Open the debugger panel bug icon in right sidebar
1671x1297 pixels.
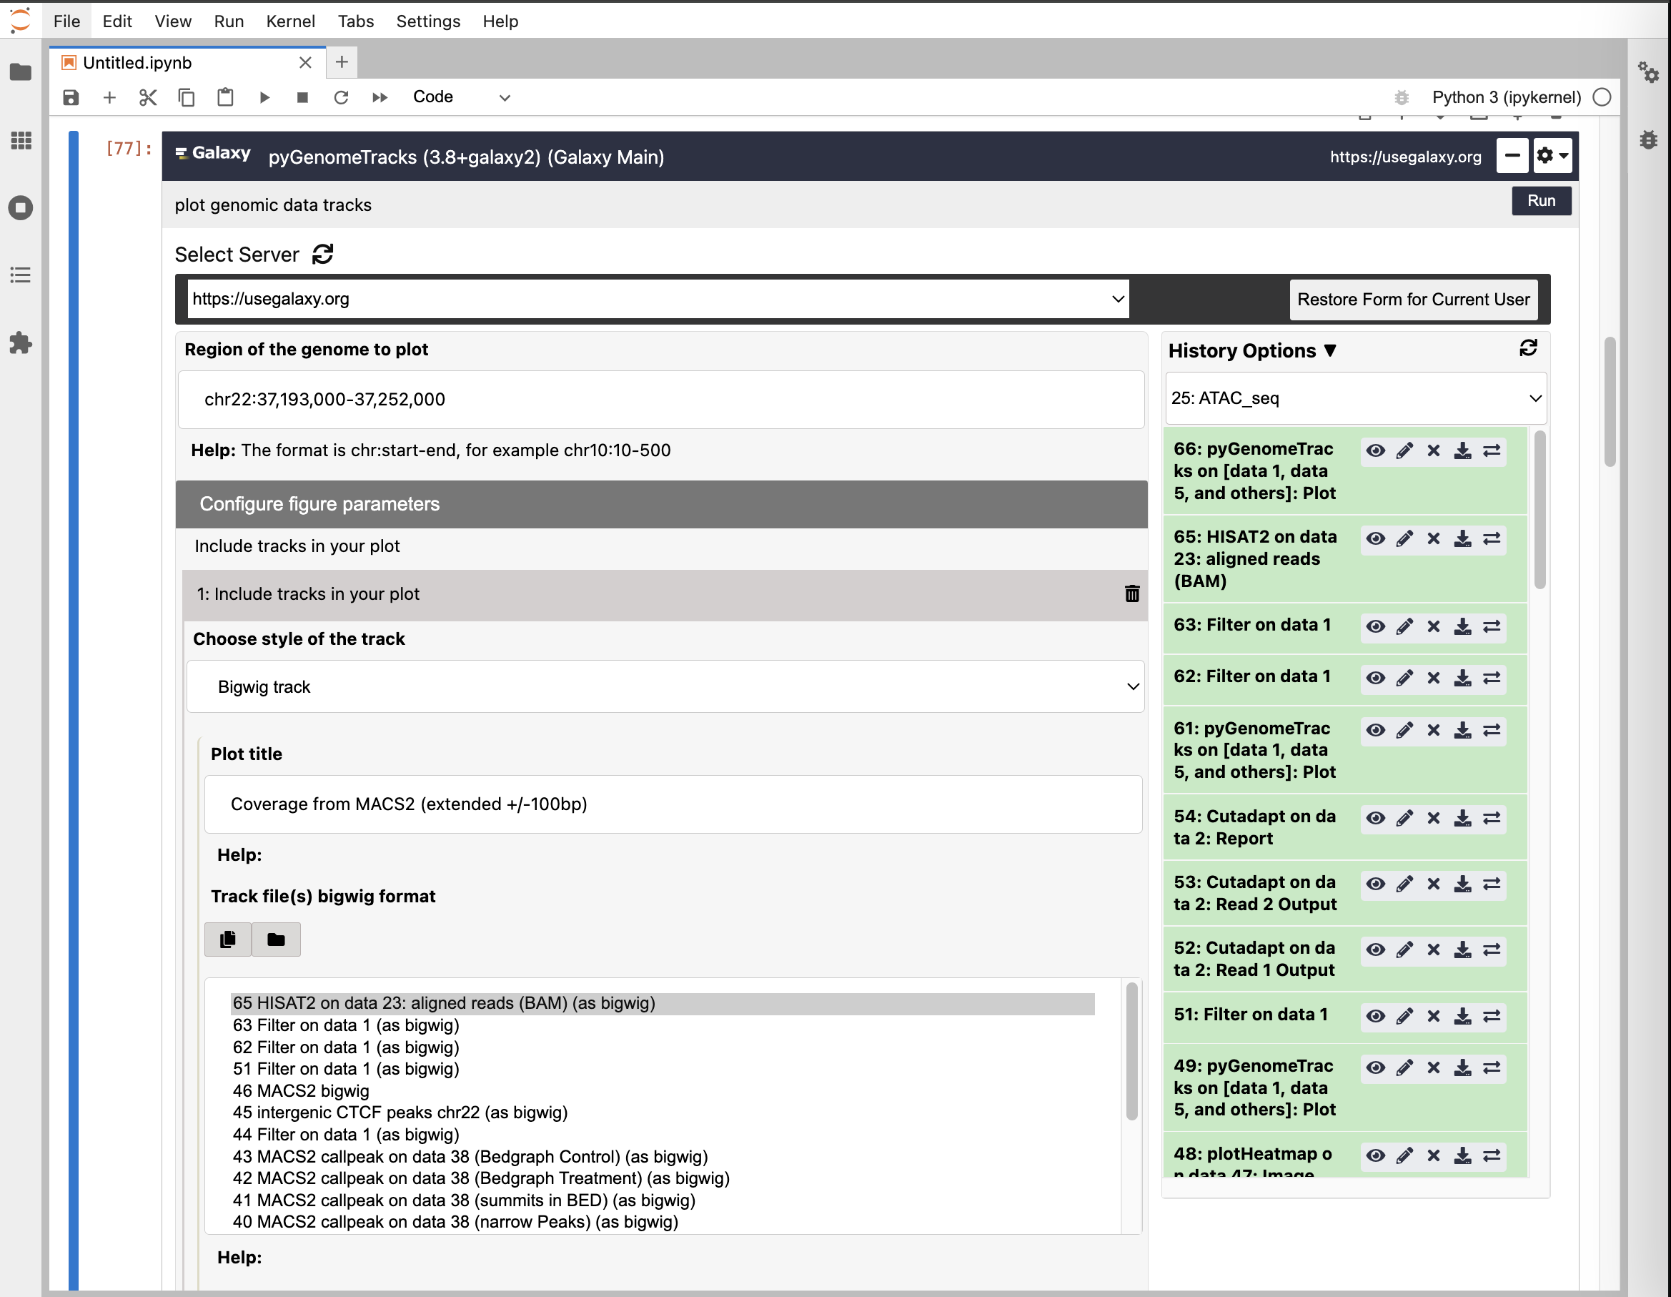point(1648,140)
